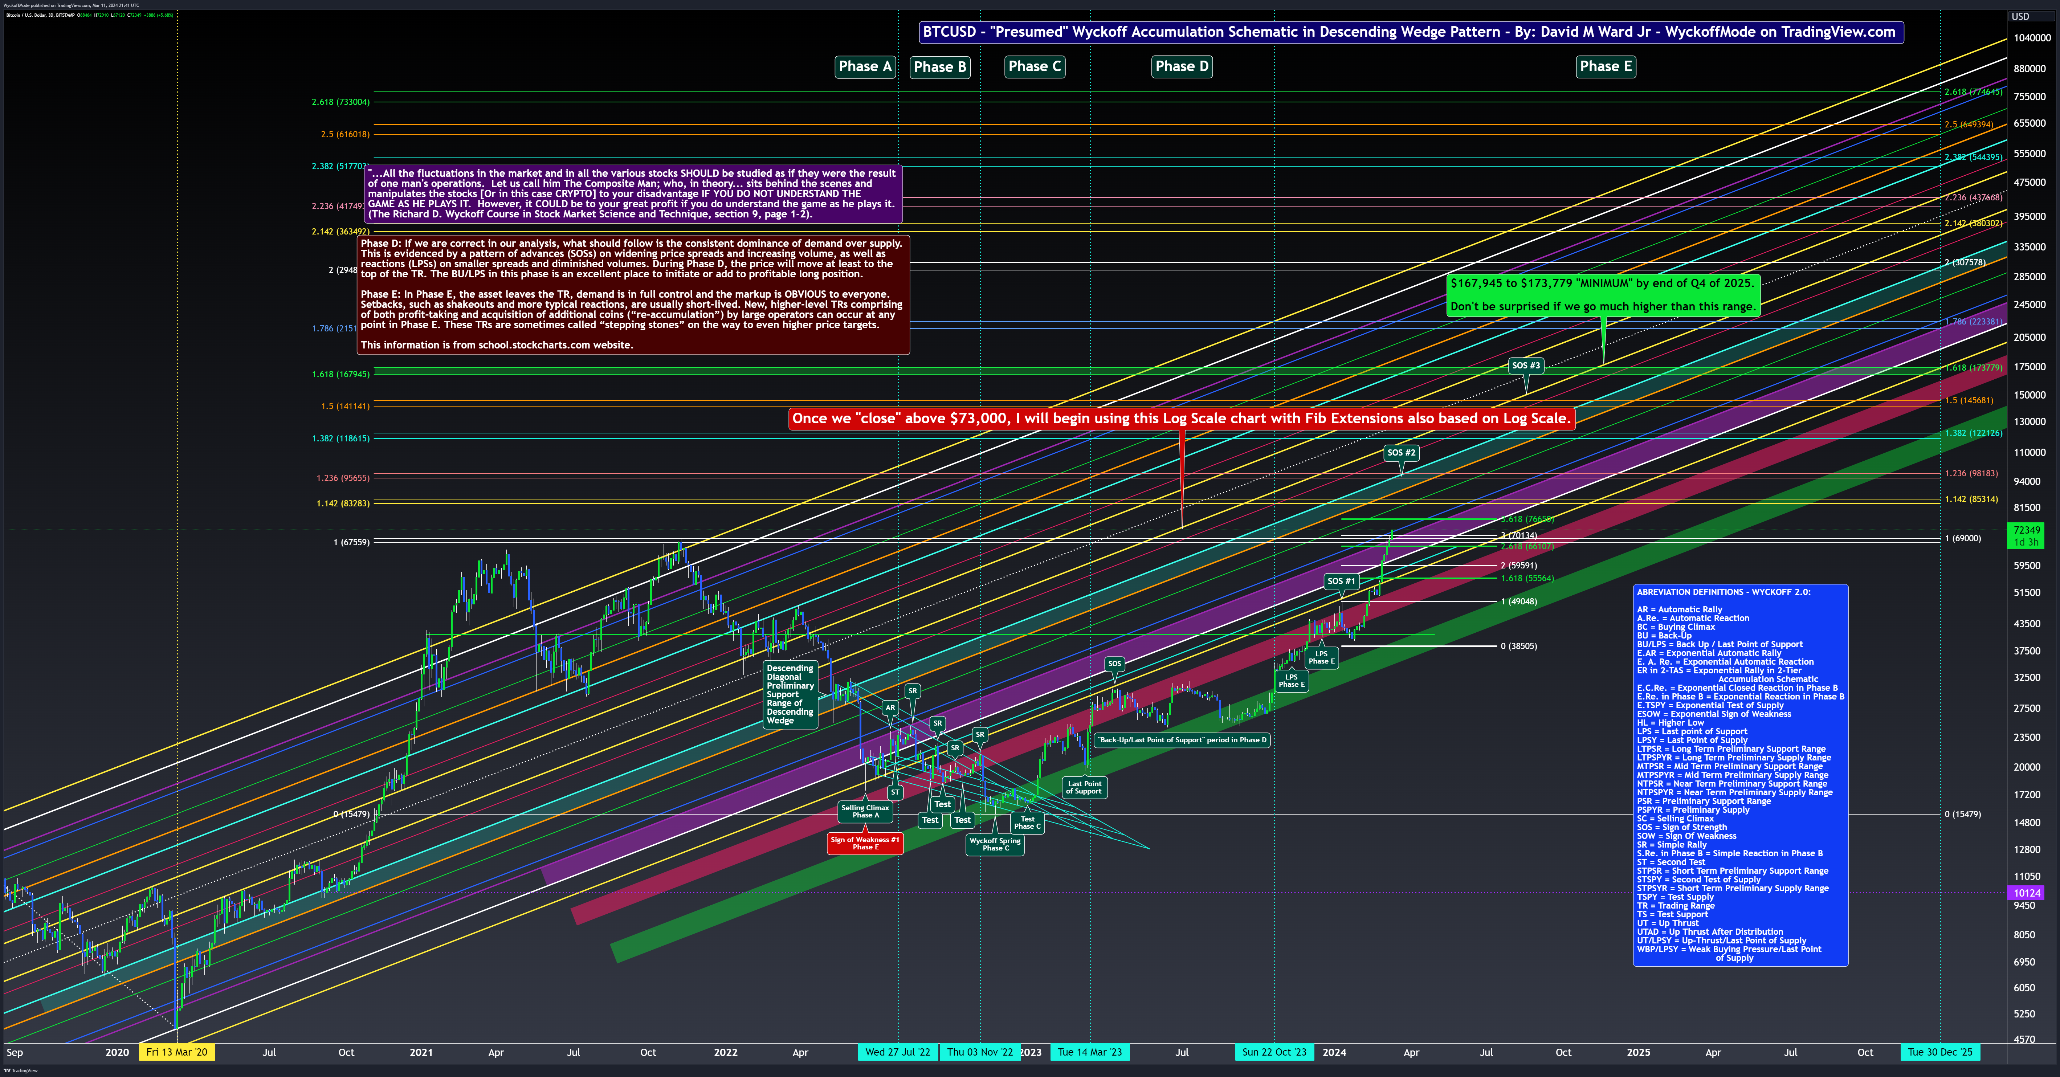The image size is (2060, 1077).
Task: Select the Tue 30 Dec '25 date marker
Action: [1940, 1052]
